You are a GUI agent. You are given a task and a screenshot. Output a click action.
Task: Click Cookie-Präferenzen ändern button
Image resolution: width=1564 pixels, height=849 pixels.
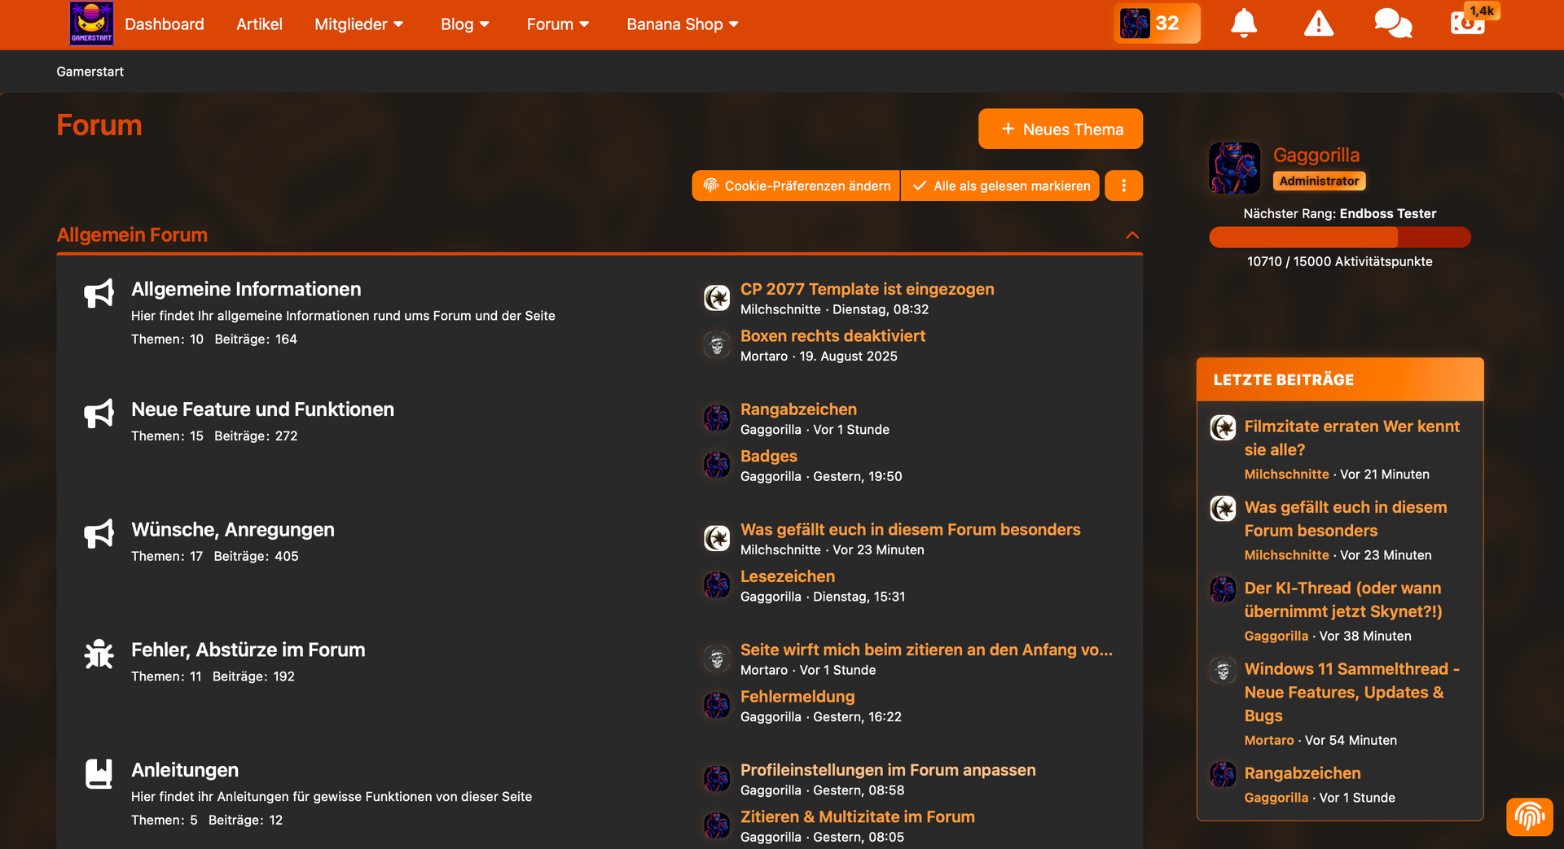(796, 186)
